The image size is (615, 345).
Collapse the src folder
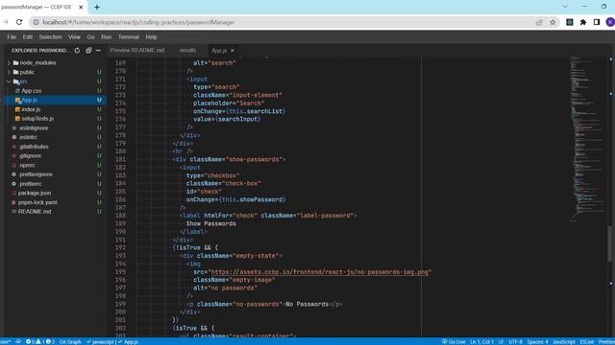tap(9, 81)
